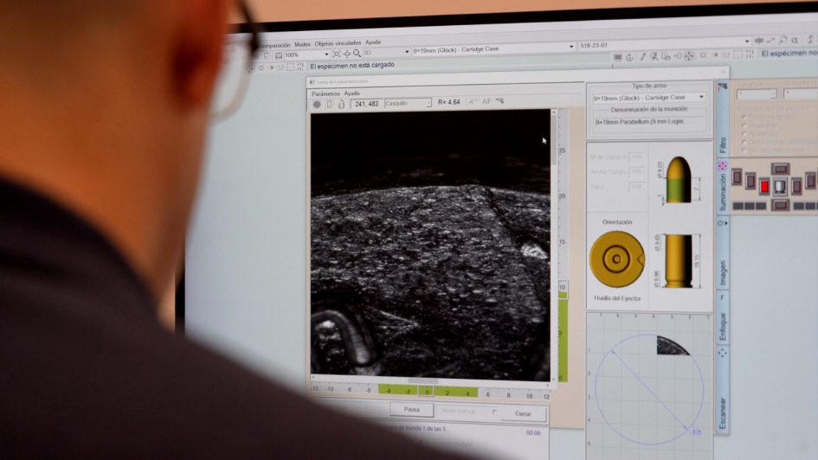
Task: Click the AF autofocus icon
Action: [x=486, y=102]
